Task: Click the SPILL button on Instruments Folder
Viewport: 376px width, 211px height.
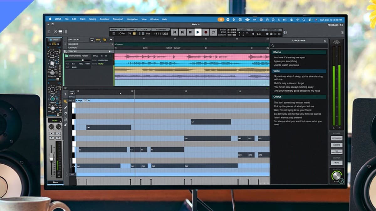Action: click(x=96, y=56)
